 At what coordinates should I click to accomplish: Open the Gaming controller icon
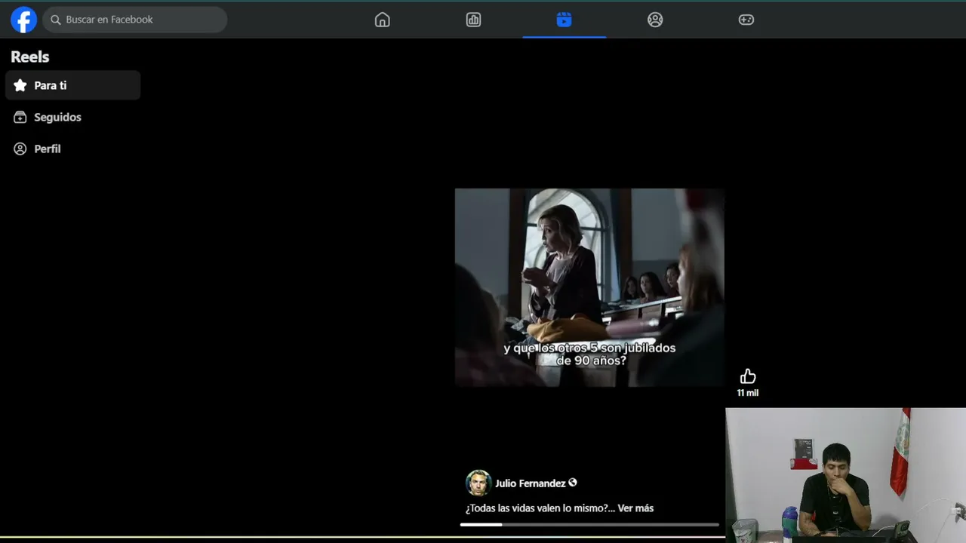(x=746, y=20)
